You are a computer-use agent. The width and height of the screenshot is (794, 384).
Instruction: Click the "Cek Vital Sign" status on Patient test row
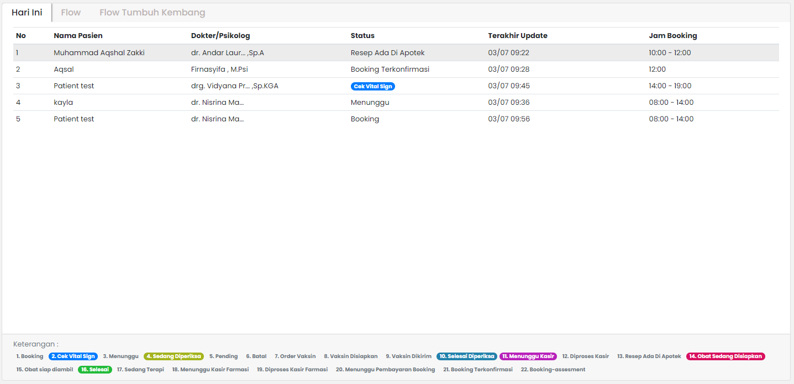pyautogui.click(x=373, y=86)
